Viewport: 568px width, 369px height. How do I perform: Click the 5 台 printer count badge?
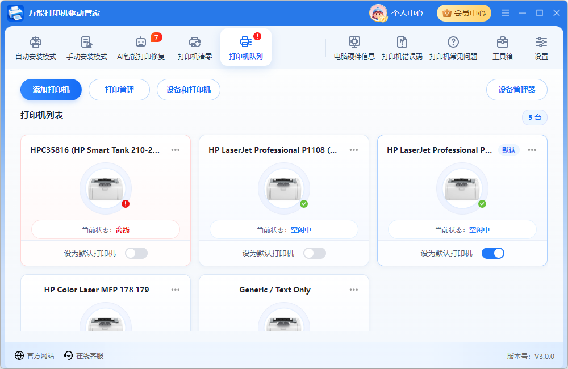coord(534,118)
